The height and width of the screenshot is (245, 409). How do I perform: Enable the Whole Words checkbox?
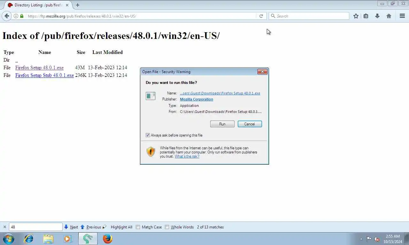click(167, 227)
